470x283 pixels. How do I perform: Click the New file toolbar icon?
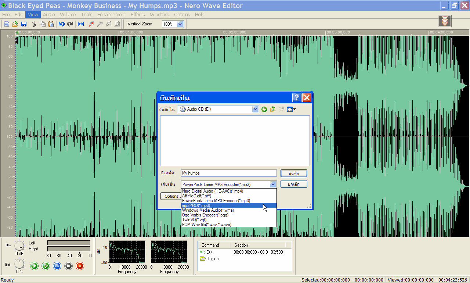7,24
